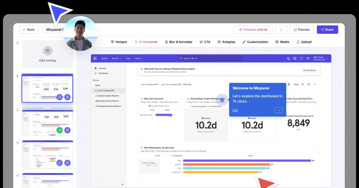The image size is (359, 188).
Task: Choose Blur & Annotate tool
Action: tap(179, 42)
